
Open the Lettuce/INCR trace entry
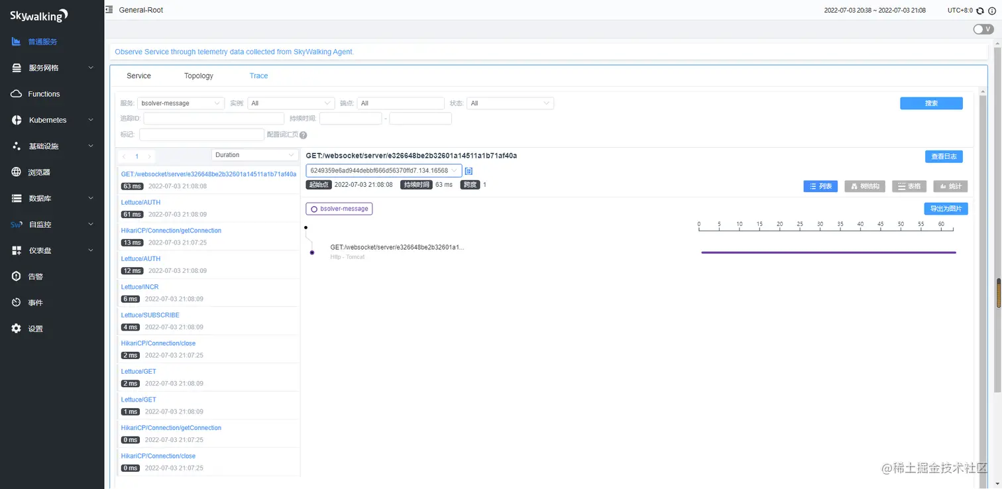coord(209,292)
